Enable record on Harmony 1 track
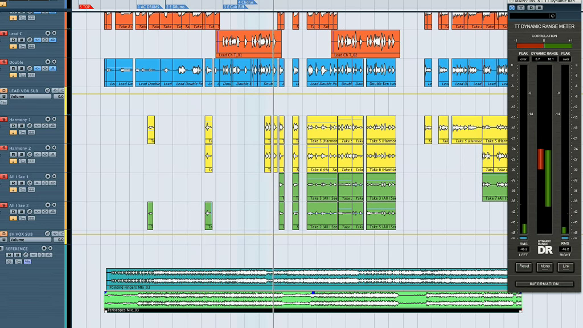Screen dimensions: 583x328 tap(48, 119)
